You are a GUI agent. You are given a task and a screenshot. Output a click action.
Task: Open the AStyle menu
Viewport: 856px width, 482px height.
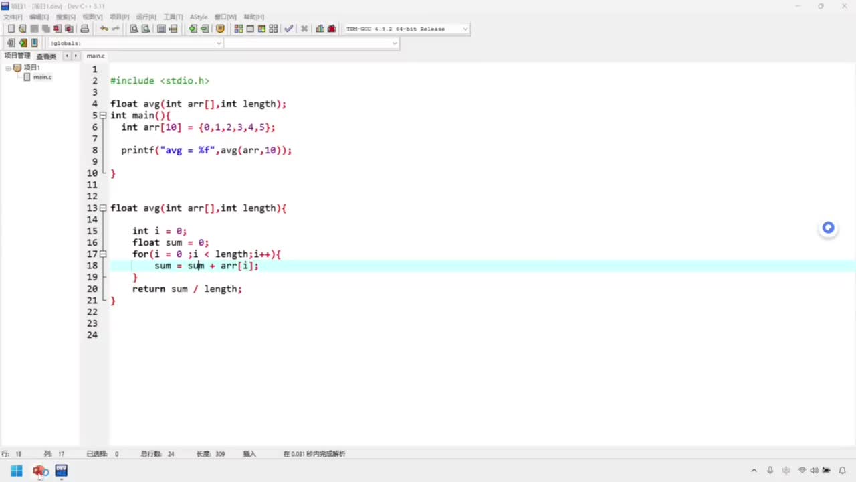[199, 17]
